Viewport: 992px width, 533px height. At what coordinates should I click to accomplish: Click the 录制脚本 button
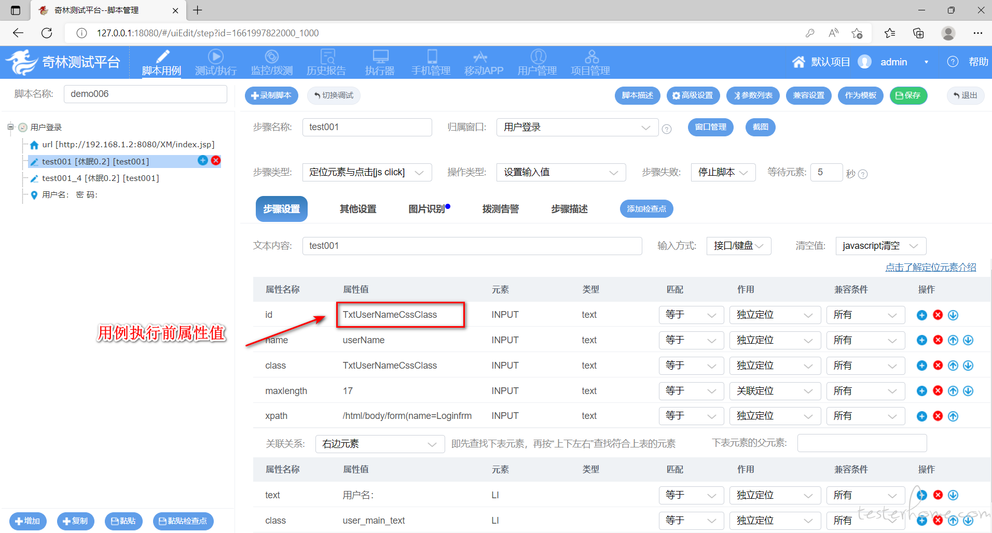[x=271, y=95]
